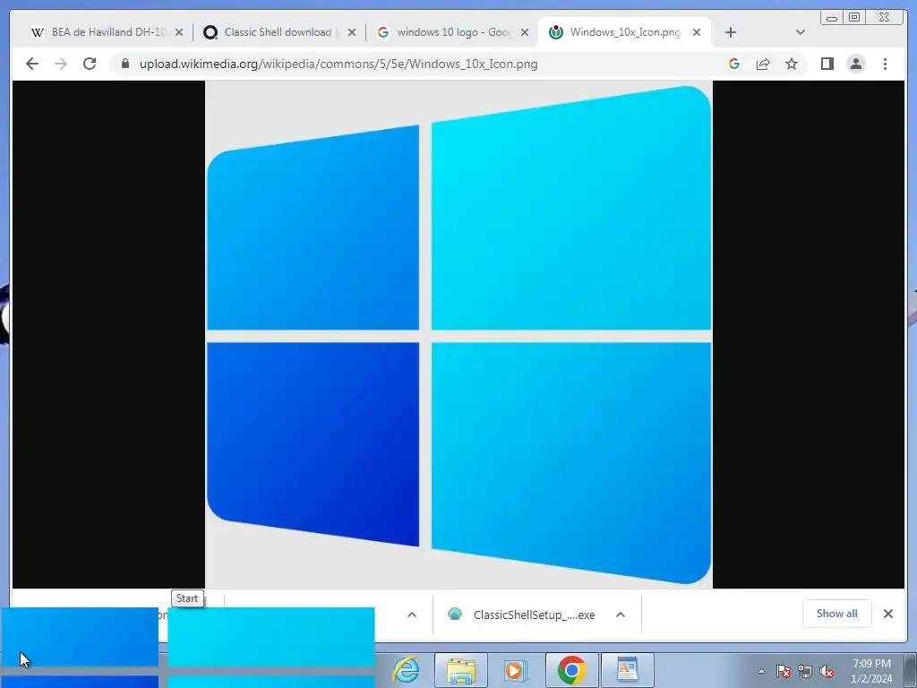Click the Chrome taskbar icon
This screenshot has height=688, width=917.
coord(572,670)
